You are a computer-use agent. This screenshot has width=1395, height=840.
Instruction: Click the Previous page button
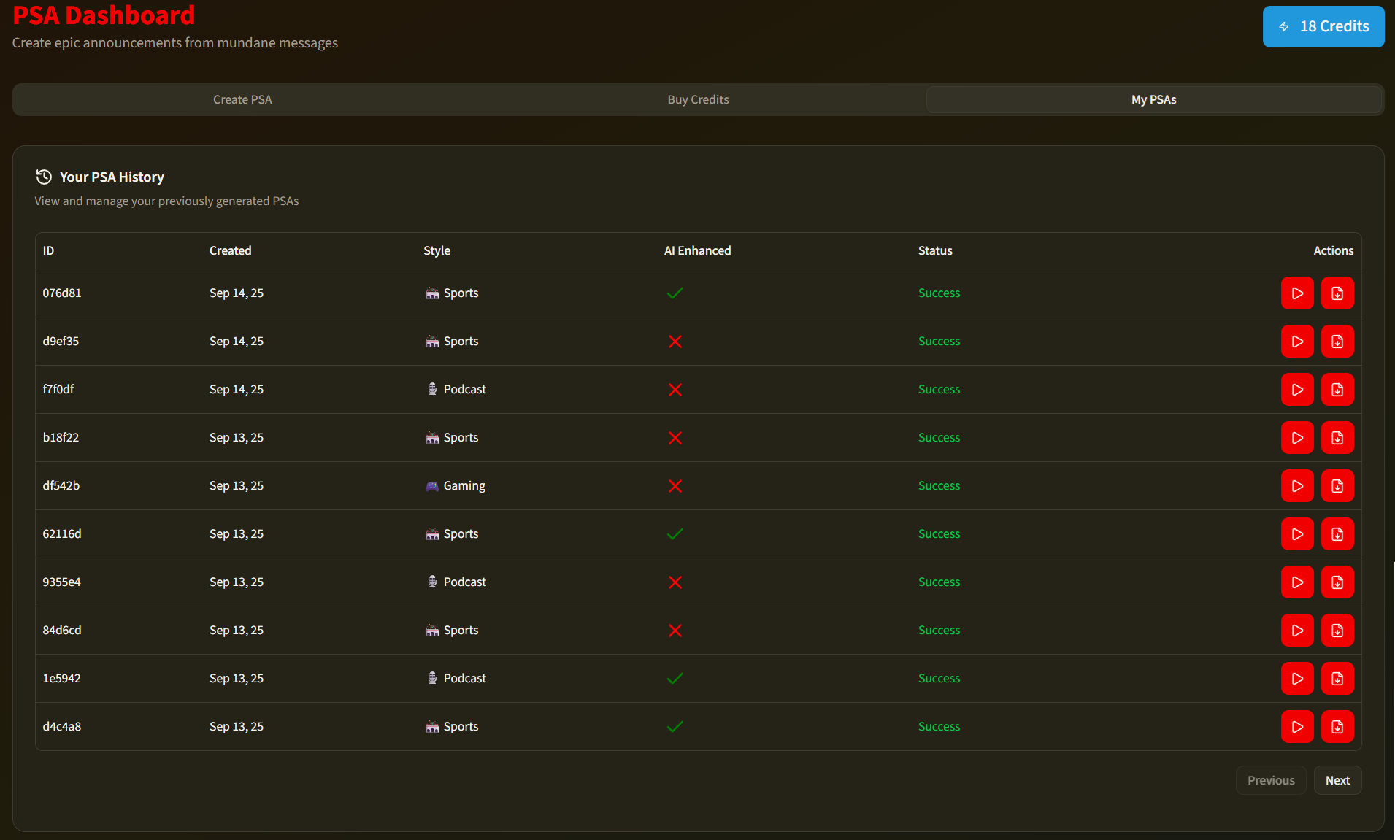1271,780
